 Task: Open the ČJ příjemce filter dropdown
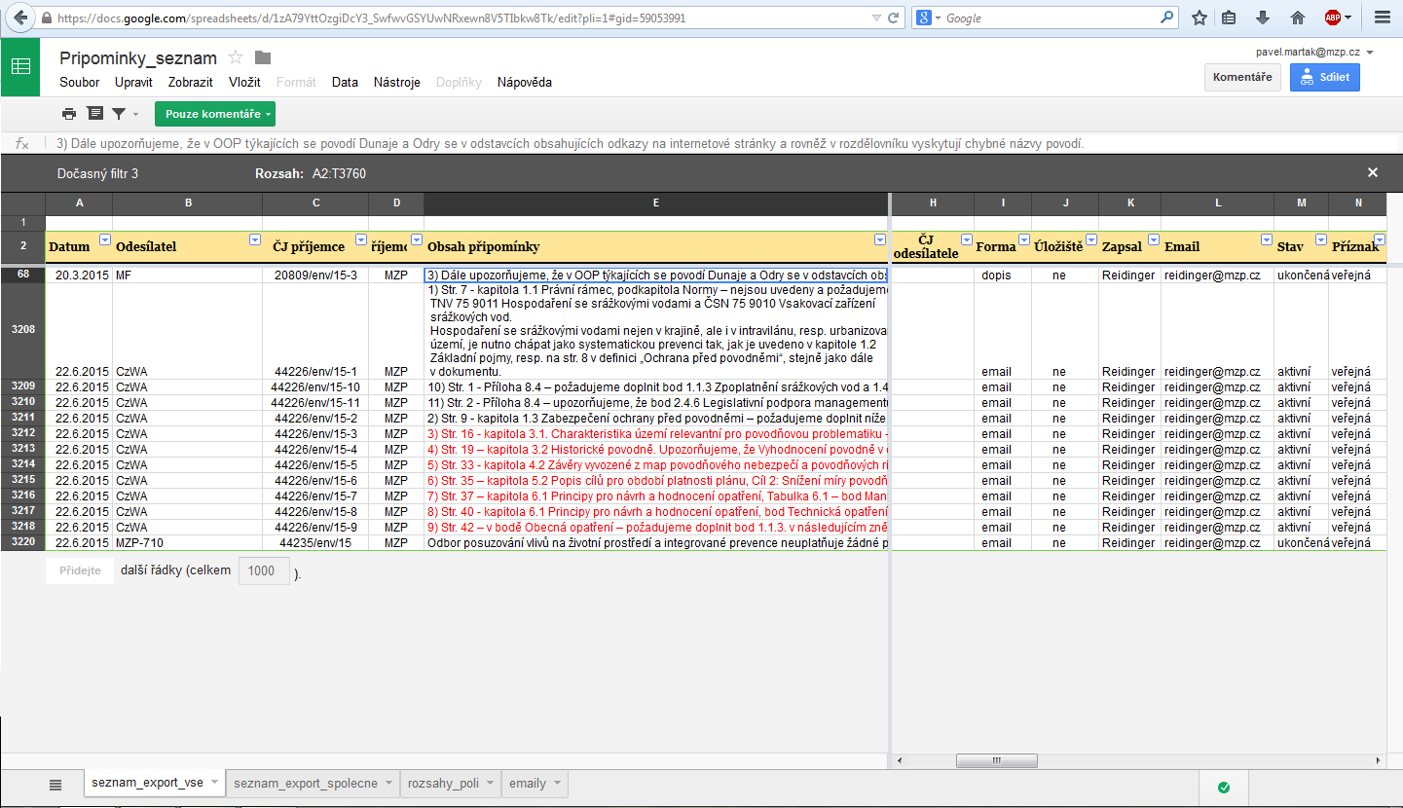361,239
